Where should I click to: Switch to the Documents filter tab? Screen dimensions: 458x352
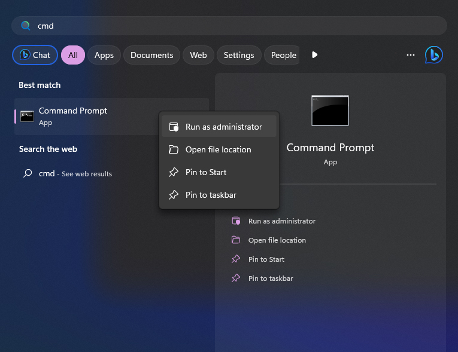pyautogui.click(x=151, y=55)
